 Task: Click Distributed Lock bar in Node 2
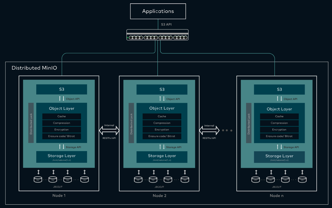click(131, 123)
